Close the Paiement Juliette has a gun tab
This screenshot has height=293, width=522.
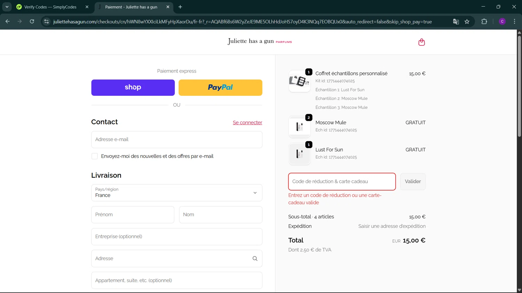168,7
